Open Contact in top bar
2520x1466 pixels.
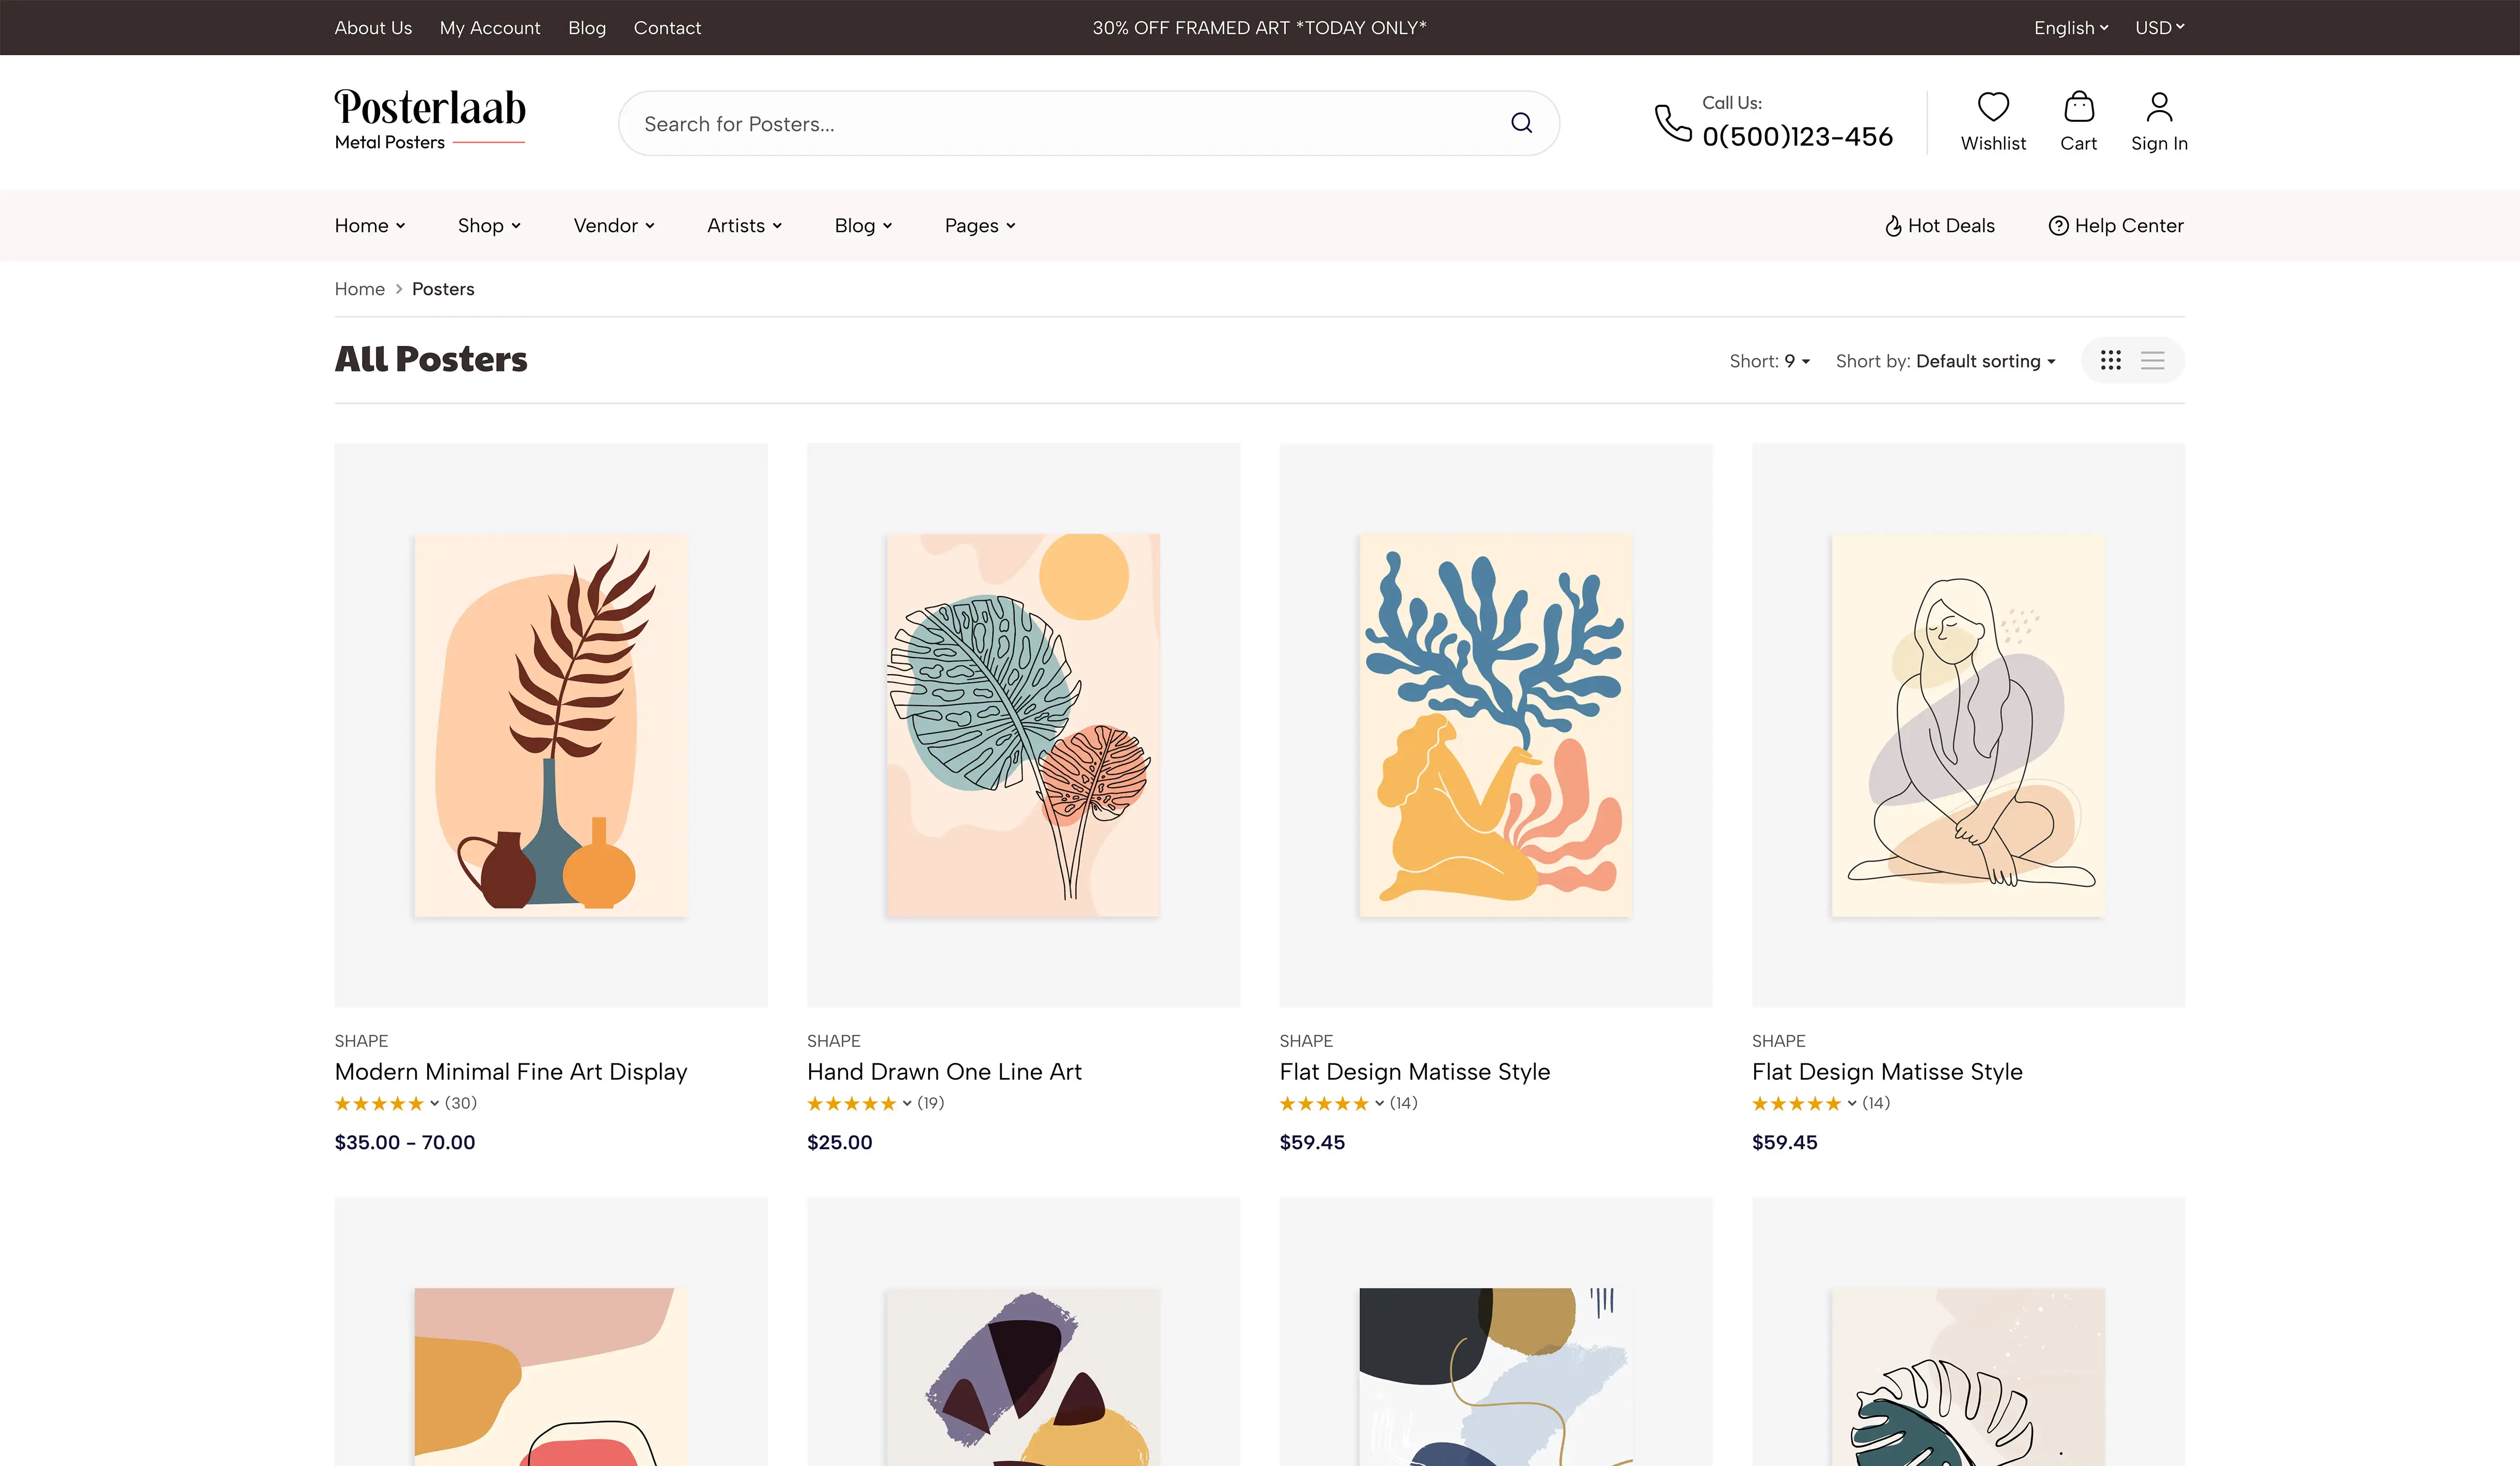667,28
